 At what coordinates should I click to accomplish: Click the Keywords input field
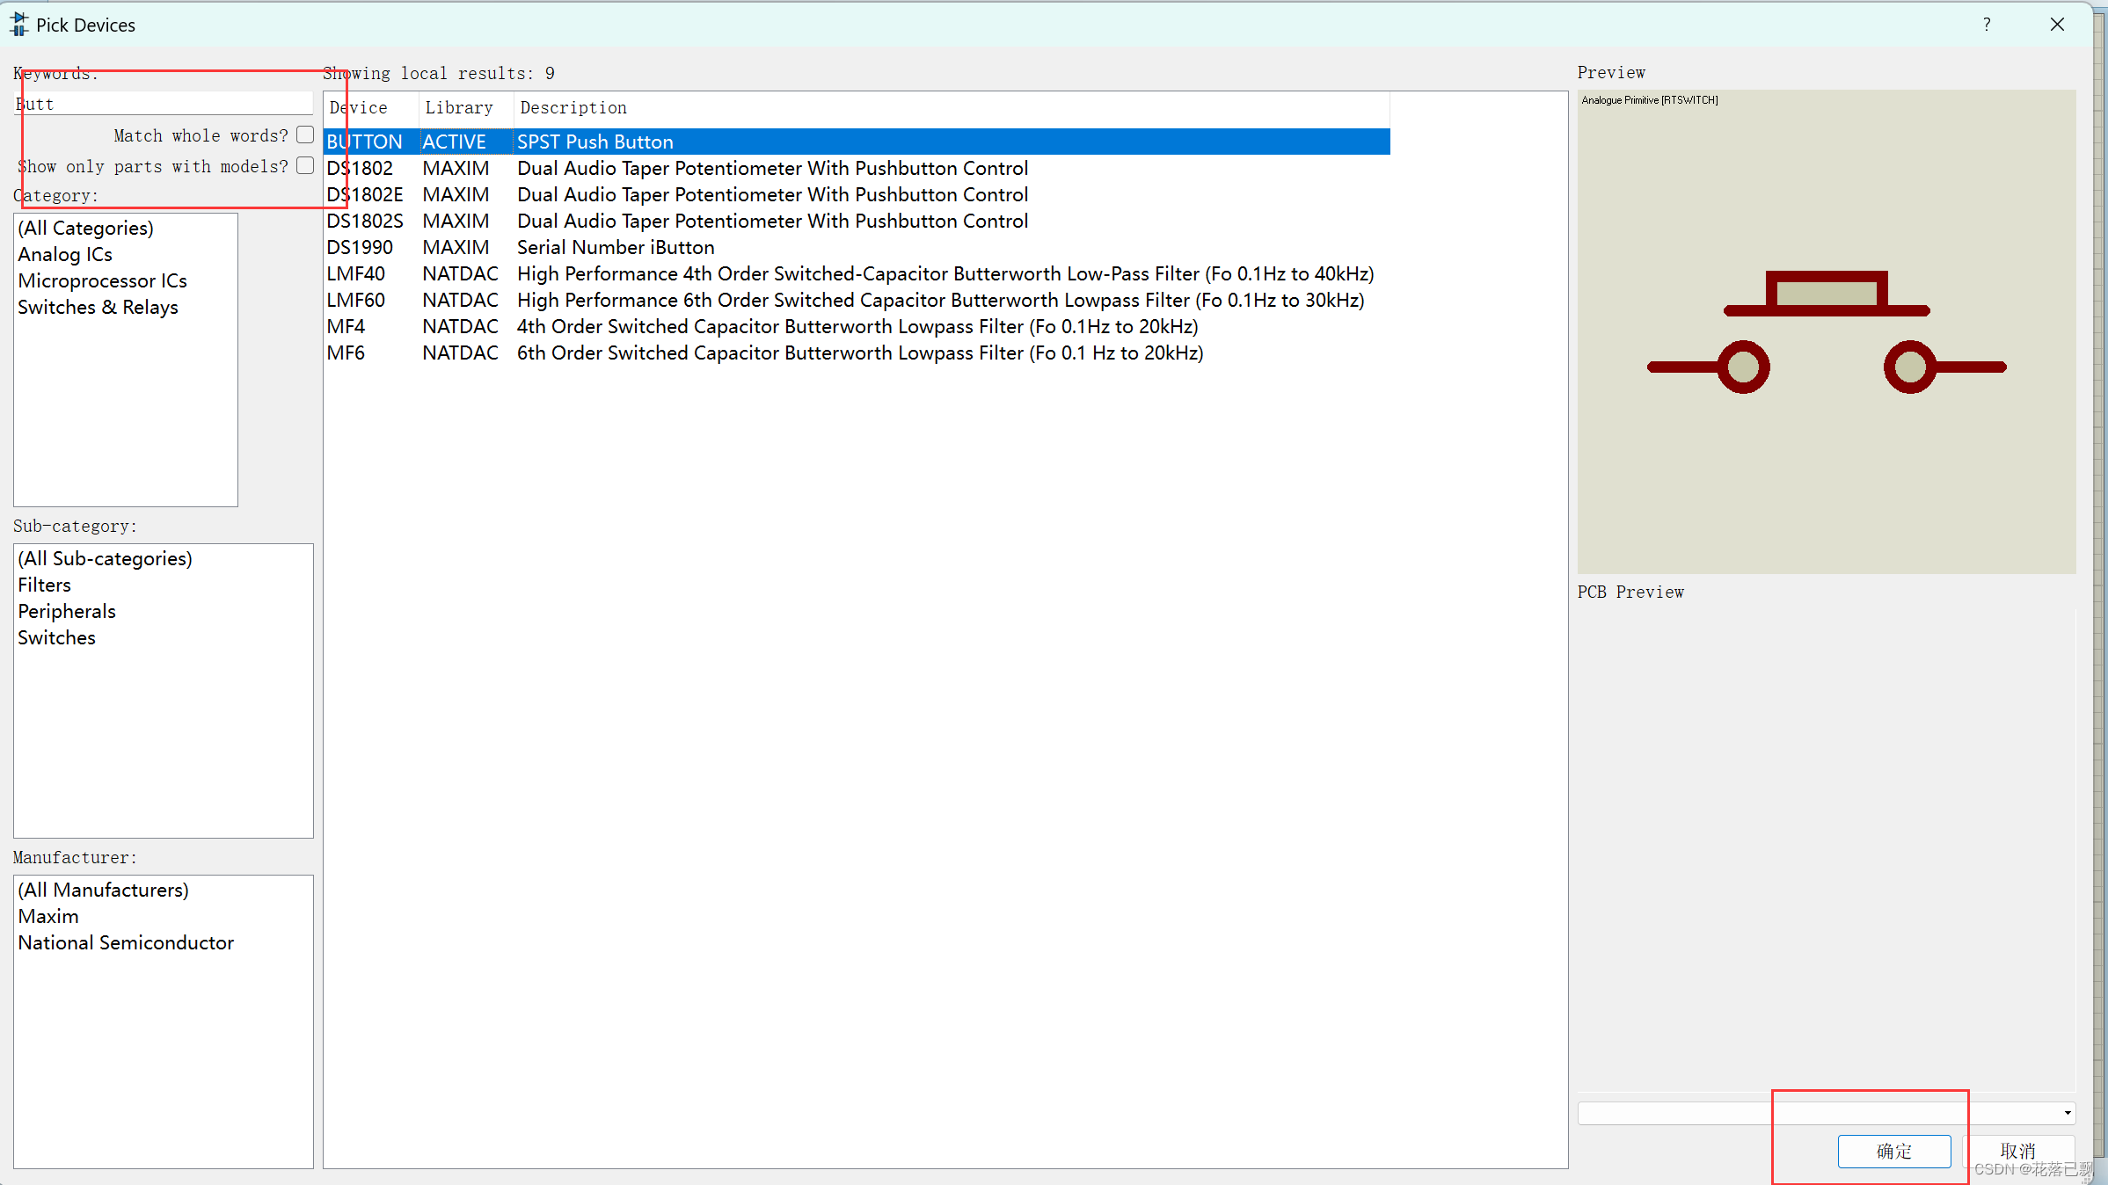164,104
